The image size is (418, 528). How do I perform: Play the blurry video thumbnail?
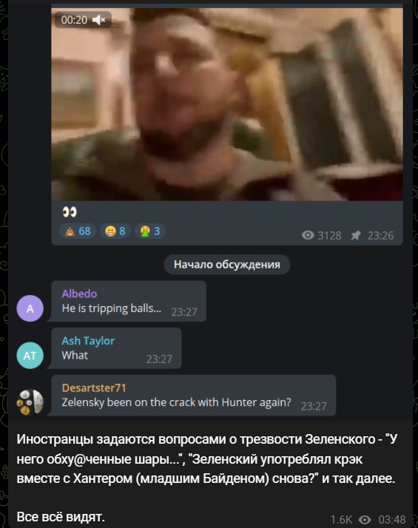(x=226, y=104)
